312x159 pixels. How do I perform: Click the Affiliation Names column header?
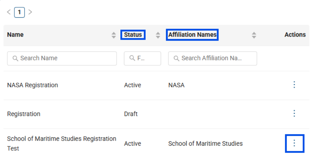click(x=192, y=35)
